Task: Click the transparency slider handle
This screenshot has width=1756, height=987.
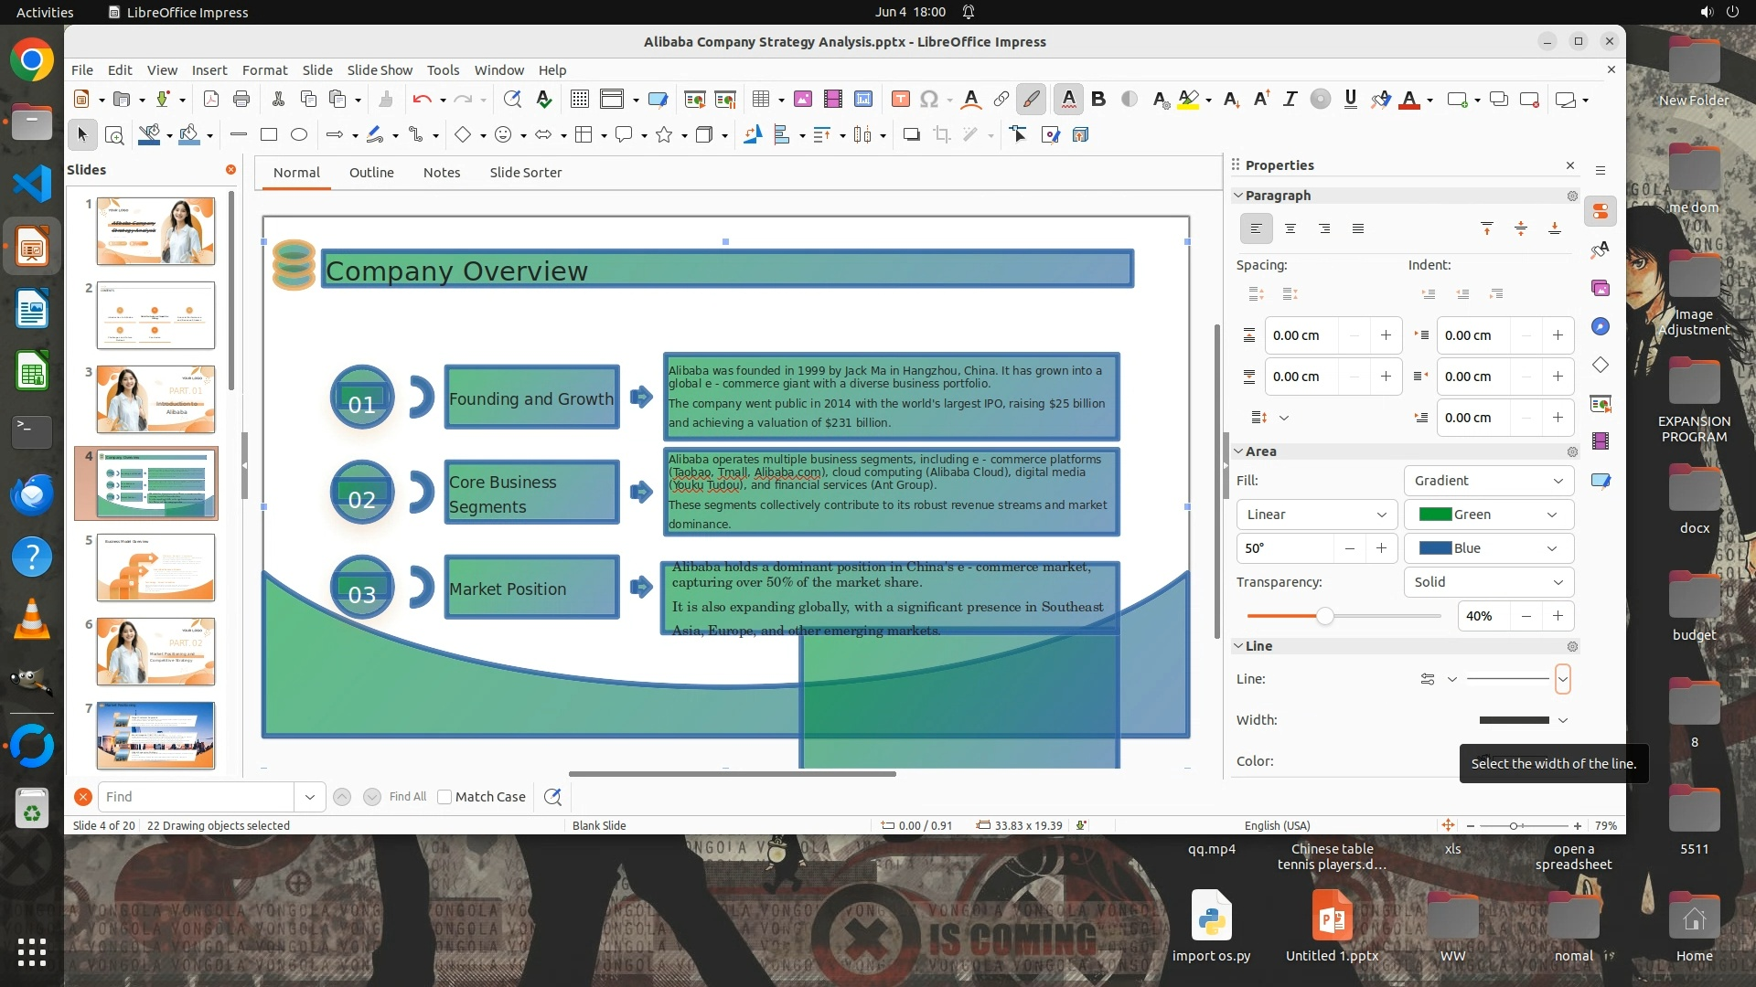Action: pos(1324,617)
